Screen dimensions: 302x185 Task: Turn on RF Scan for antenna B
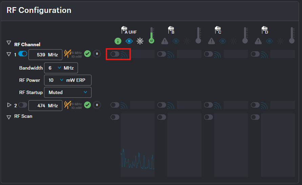tap(162, 117)
